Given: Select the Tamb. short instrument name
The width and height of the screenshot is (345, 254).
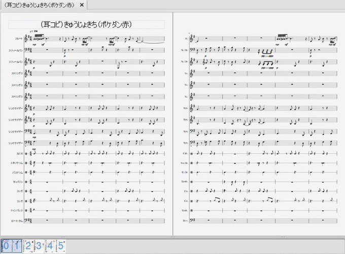Looking at the screenshot, I should click(185, 182).
